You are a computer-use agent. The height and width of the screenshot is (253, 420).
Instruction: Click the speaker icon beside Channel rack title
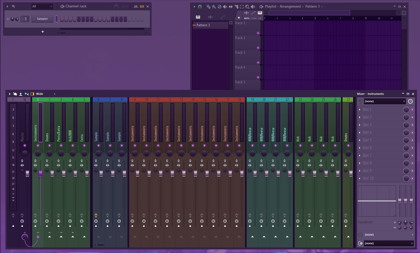click(62, 6)
